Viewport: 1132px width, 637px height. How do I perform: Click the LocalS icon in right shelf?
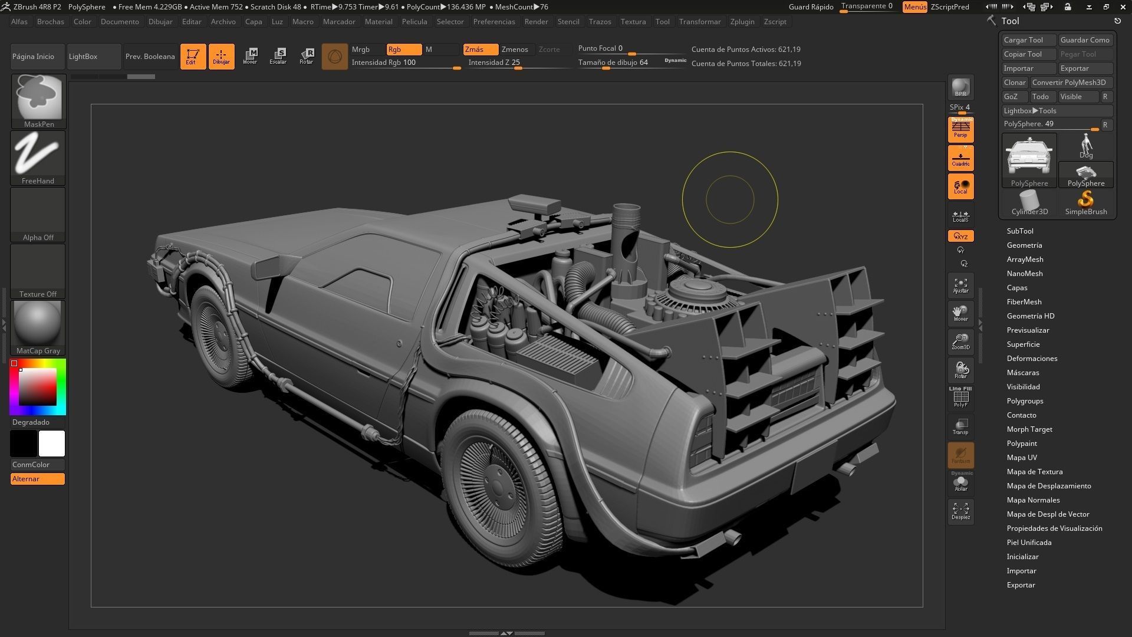tap(960, 216)
